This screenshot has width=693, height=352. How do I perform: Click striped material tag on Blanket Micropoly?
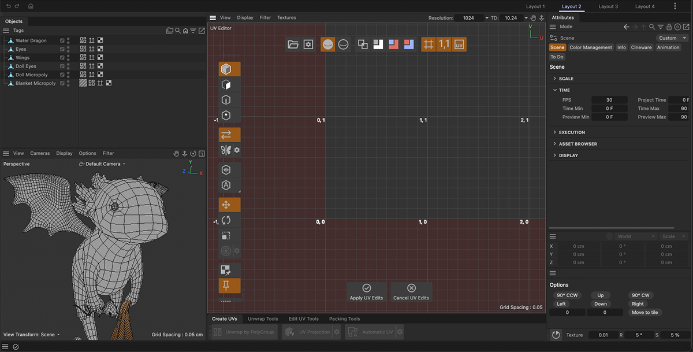point(83,83)
